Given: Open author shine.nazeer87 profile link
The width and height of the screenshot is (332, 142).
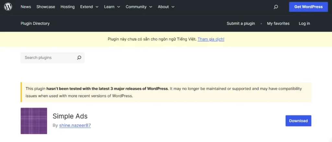Looking at the screenshot, I should 75,125.
